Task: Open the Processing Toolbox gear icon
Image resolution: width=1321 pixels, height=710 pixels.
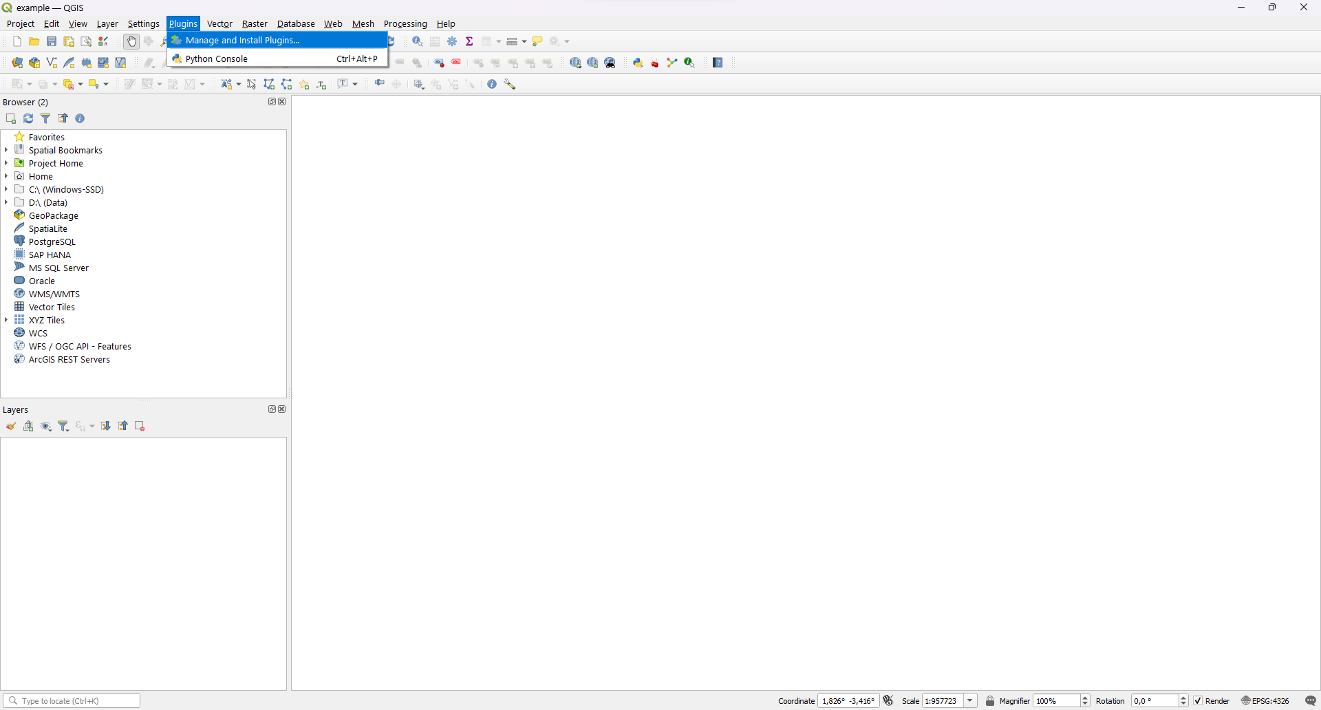Action: coord(452,41)
